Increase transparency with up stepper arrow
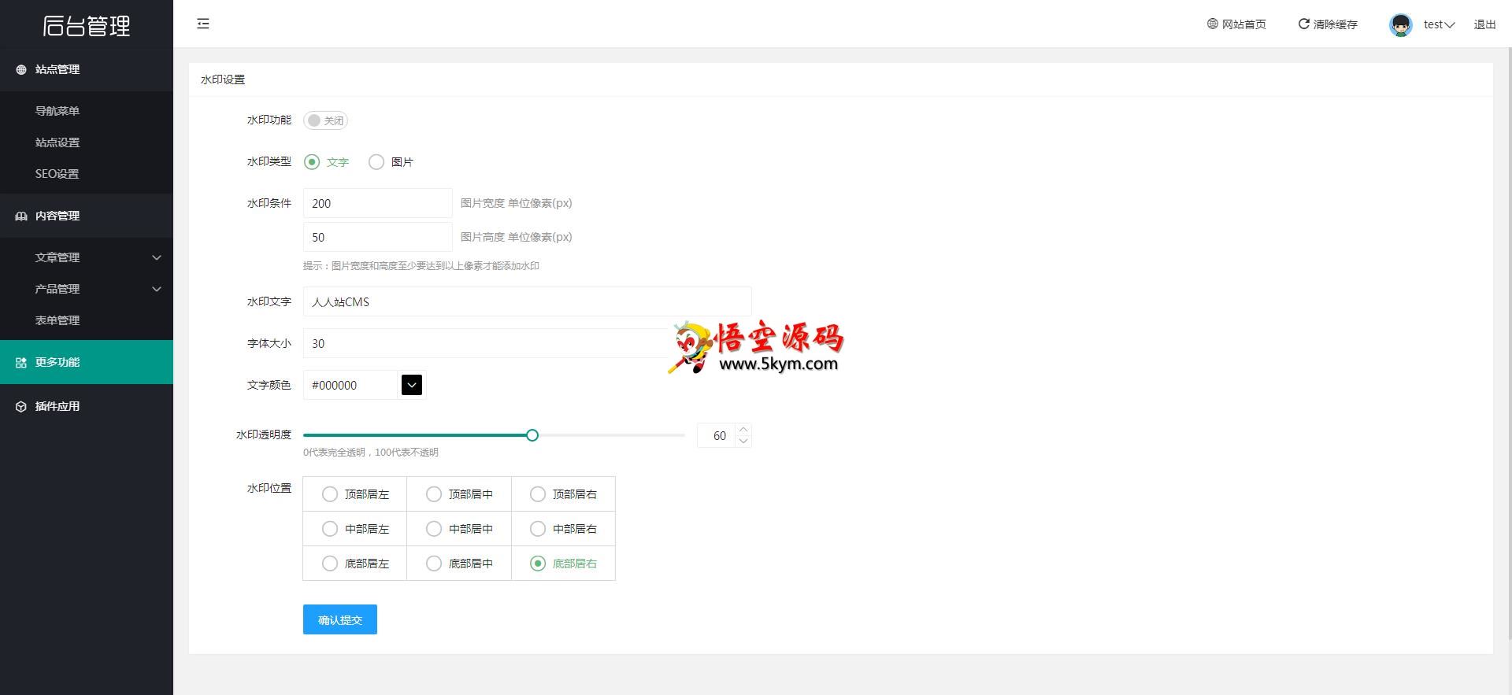This screenshot has width=1512, height=695. (743, 430)
